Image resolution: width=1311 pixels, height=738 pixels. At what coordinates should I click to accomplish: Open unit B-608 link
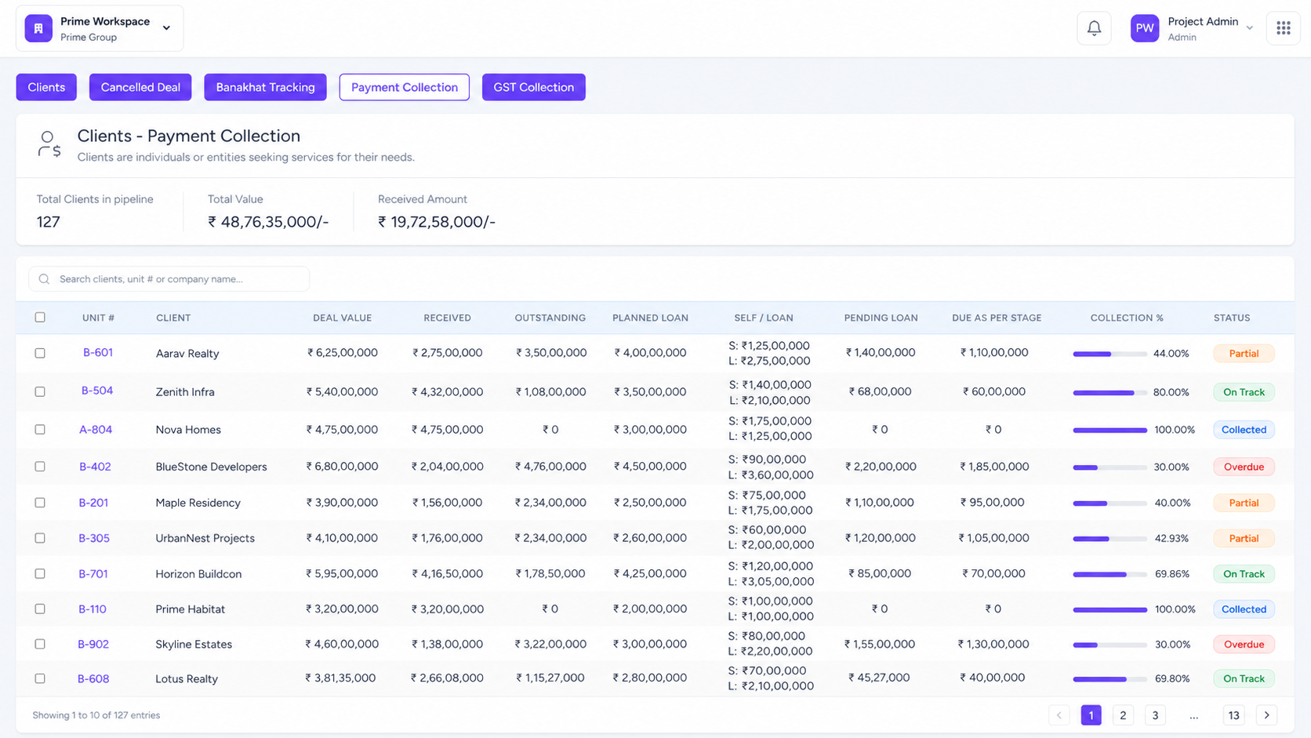[93, 678]
